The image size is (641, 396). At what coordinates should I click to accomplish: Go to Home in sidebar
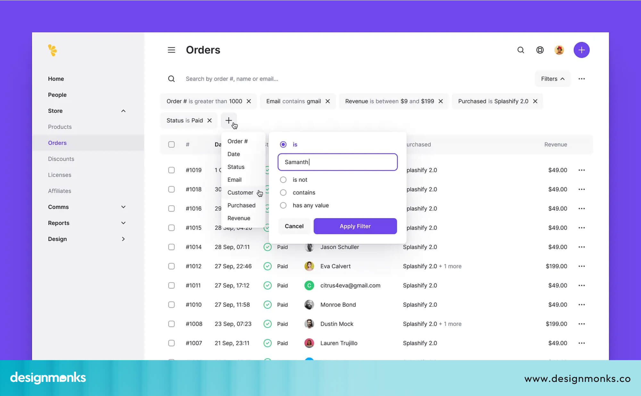[x=56, y=79]
